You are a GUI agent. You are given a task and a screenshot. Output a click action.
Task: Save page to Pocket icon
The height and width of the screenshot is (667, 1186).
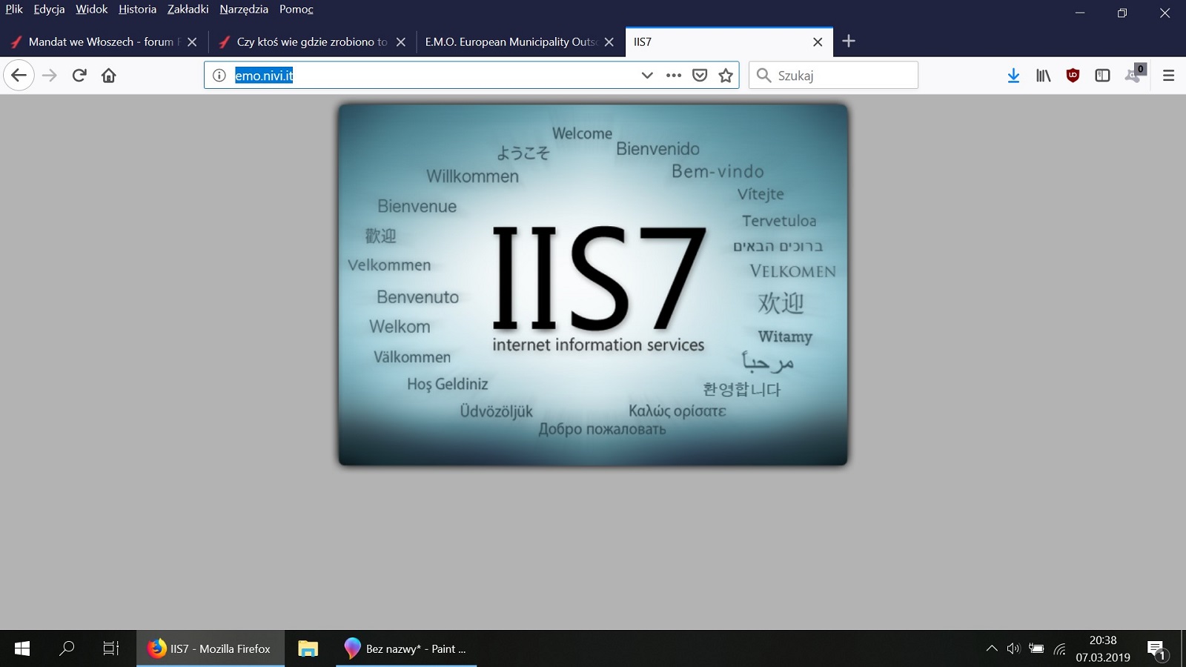click(x=700, y=75)
